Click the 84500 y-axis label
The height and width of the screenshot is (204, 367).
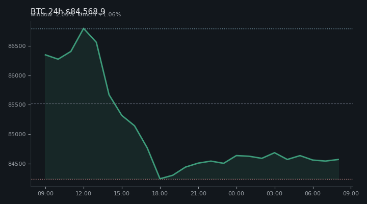tap(17, 164)
